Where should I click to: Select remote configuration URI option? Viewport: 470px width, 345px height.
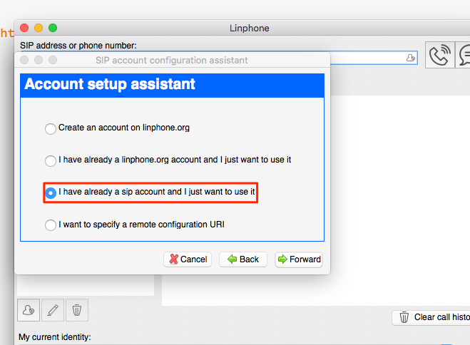(x=135, y=225)
